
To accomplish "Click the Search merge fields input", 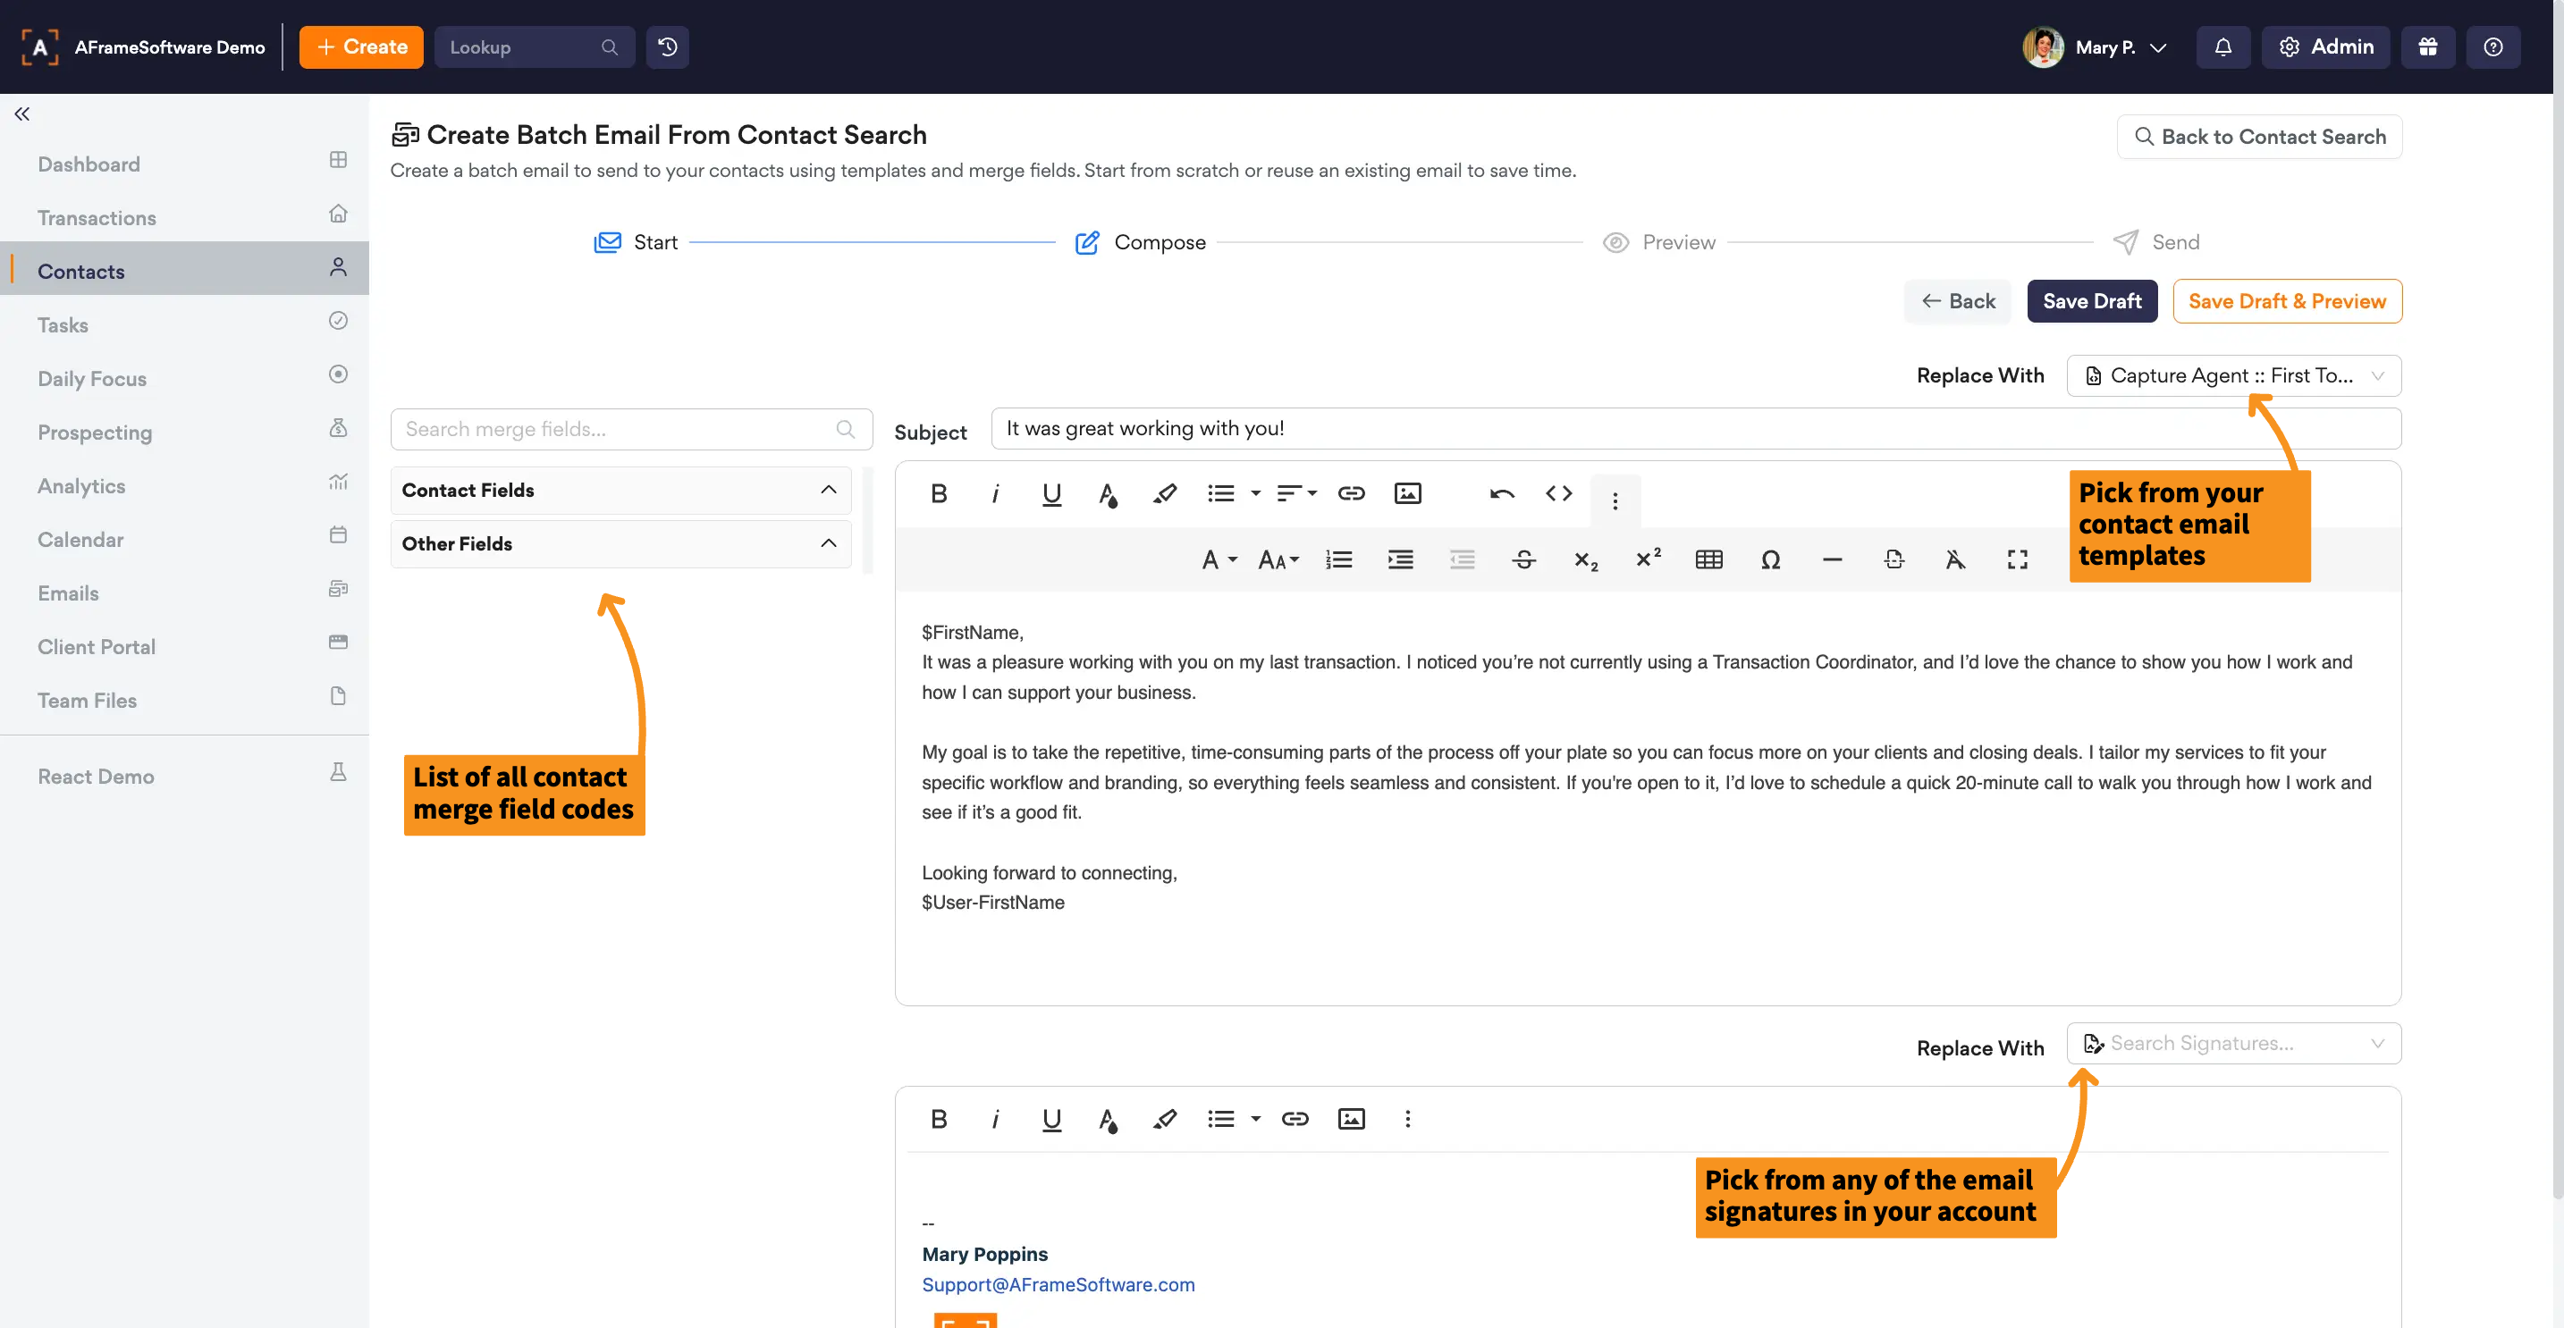I will point(617,430).
